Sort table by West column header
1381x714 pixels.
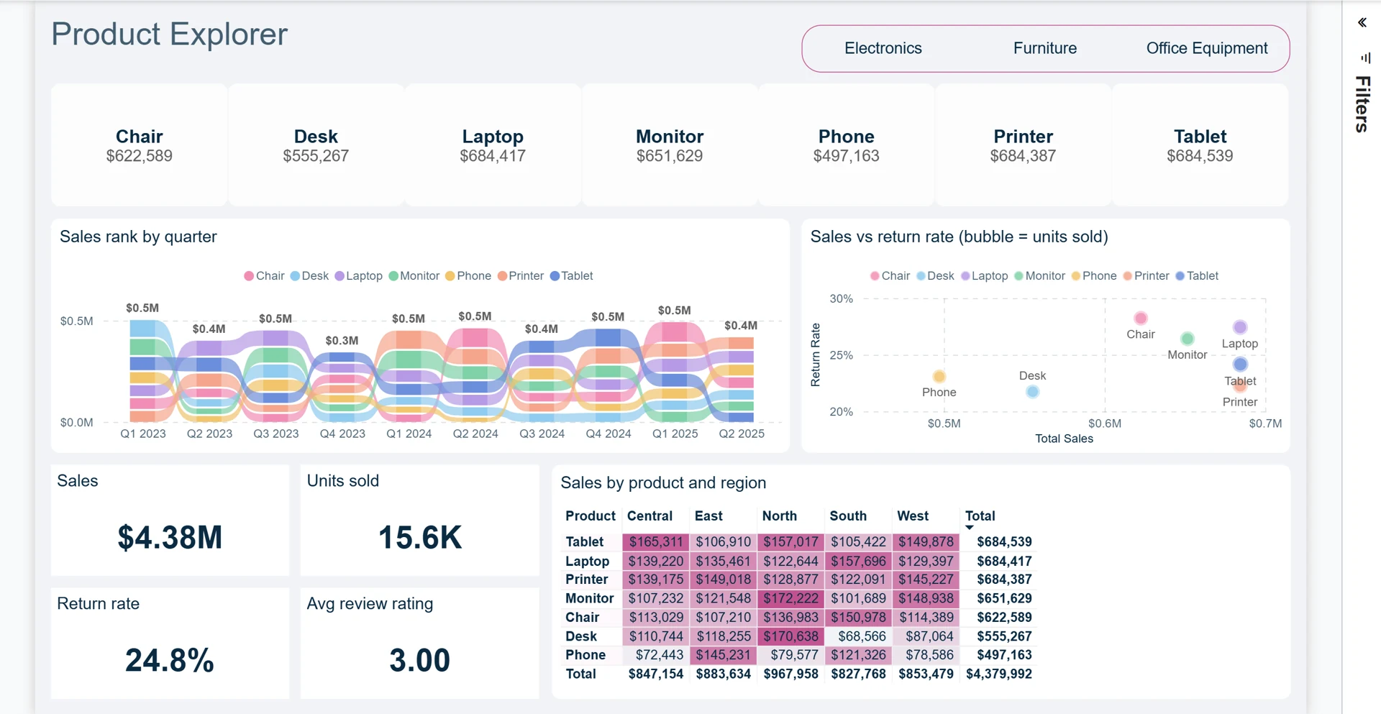pos(913,516)
